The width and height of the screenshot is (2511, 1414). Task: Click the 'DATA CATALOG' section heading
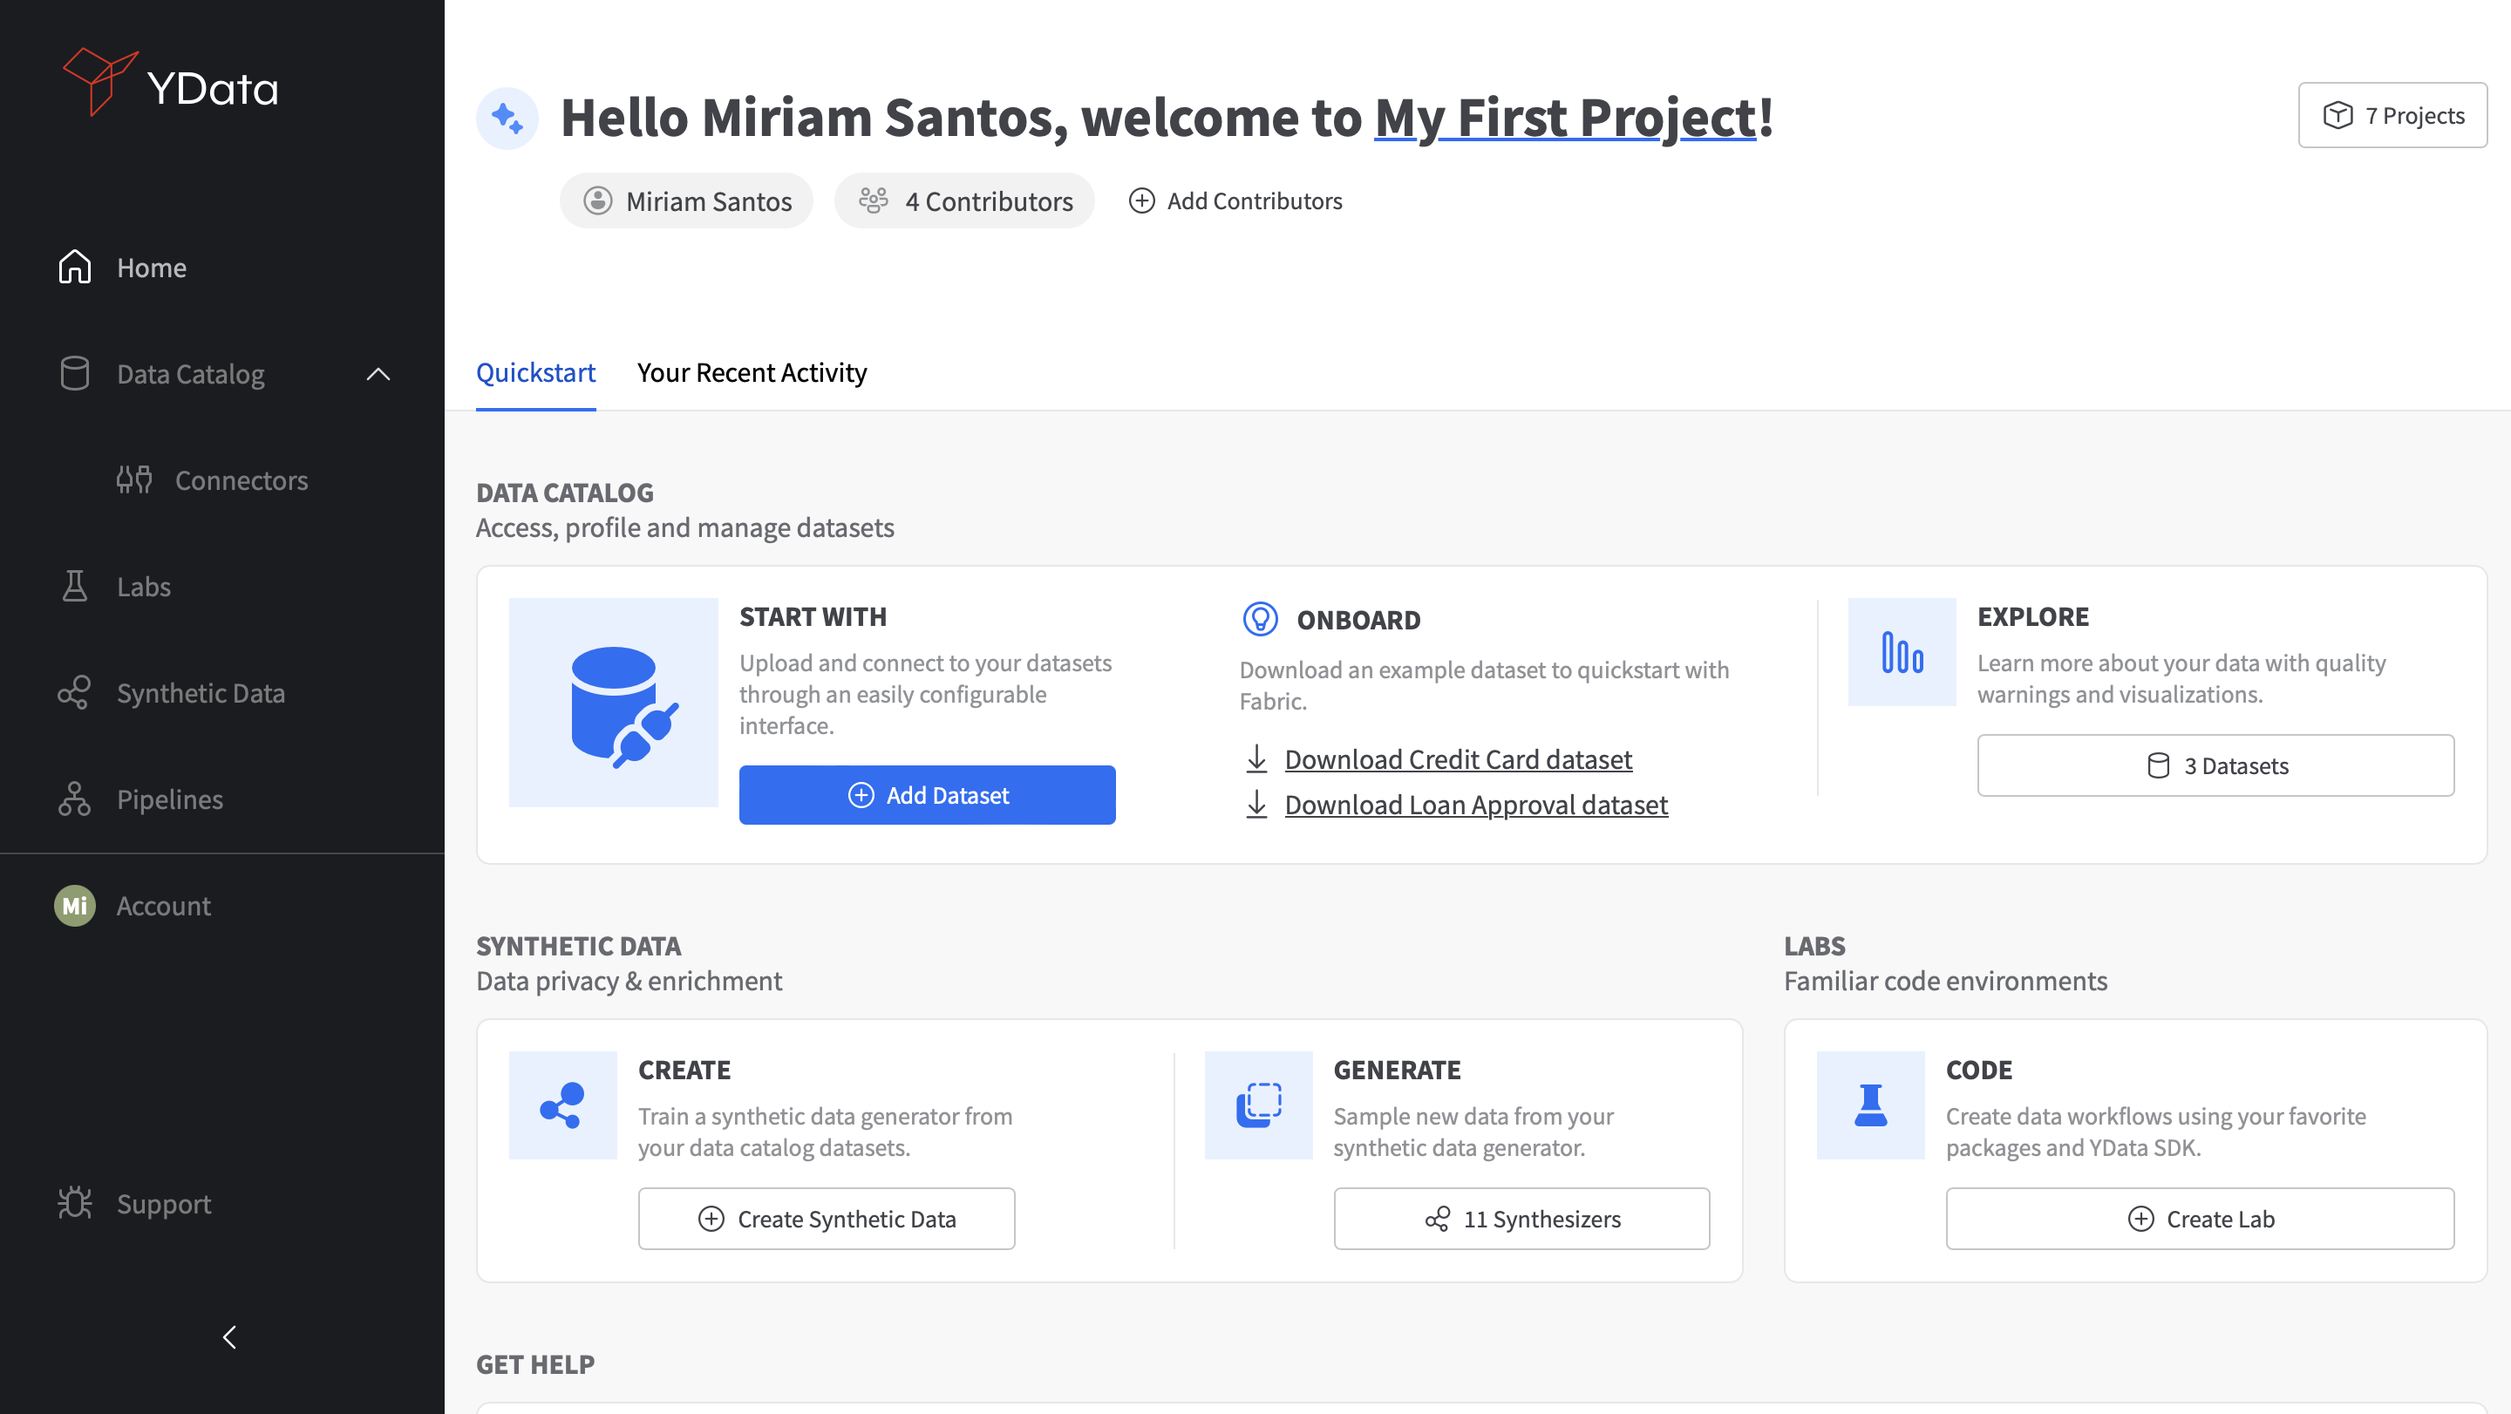tap(564, 493)
